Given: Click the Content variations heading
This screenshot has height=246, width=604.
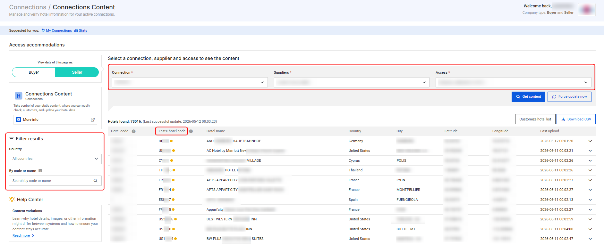Looking at the screenshot, I should tap(27, 211).
